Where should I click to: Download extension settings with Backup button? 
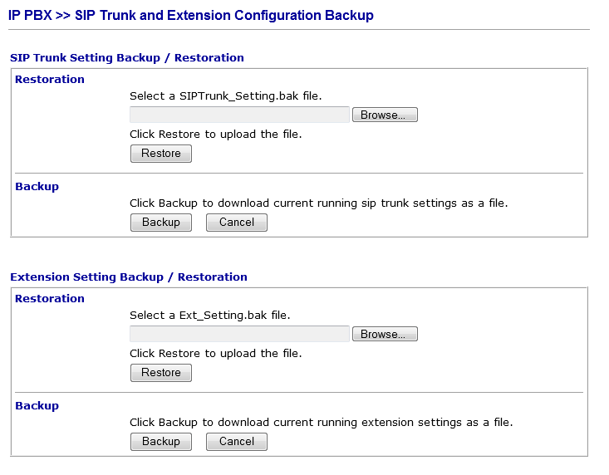point(161,441)
